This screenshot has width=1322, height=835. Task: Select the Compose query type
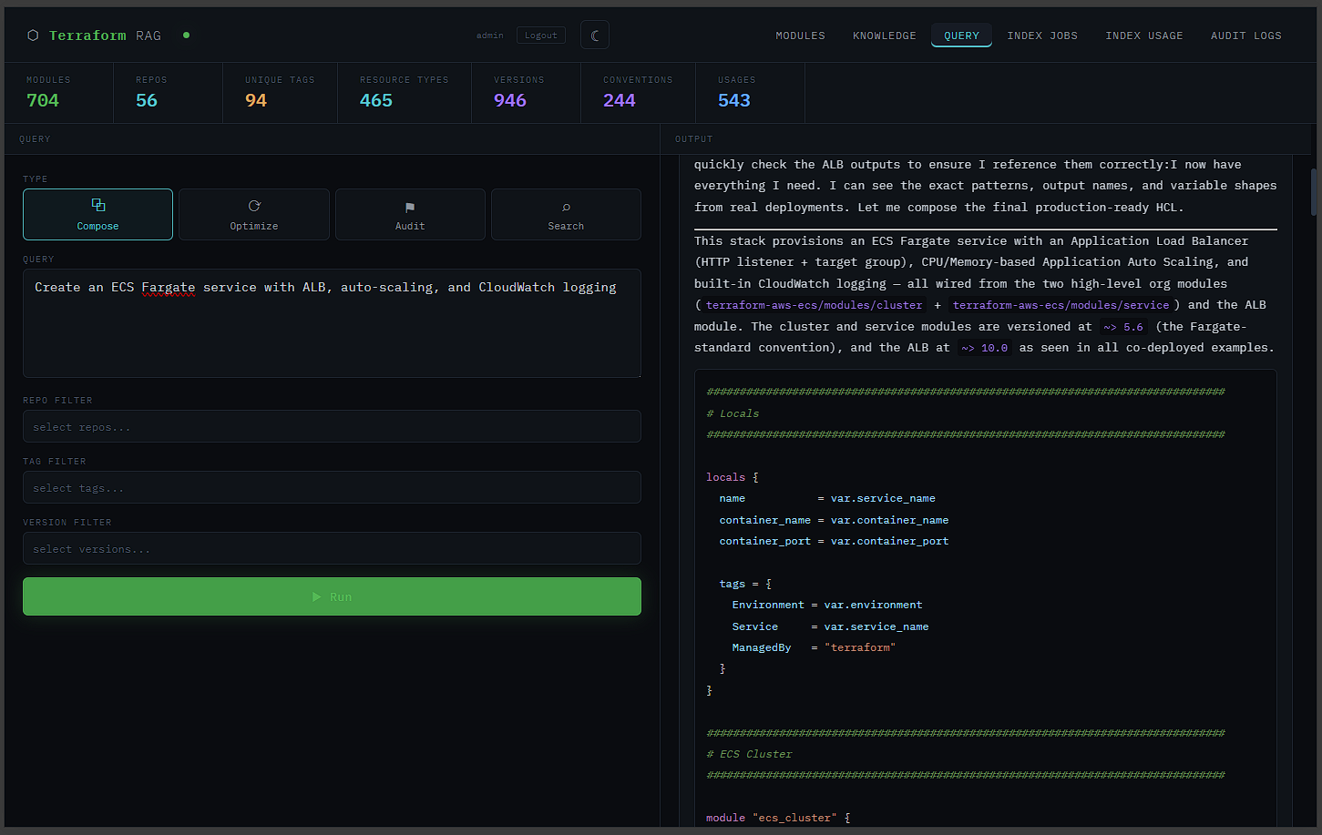97,214
